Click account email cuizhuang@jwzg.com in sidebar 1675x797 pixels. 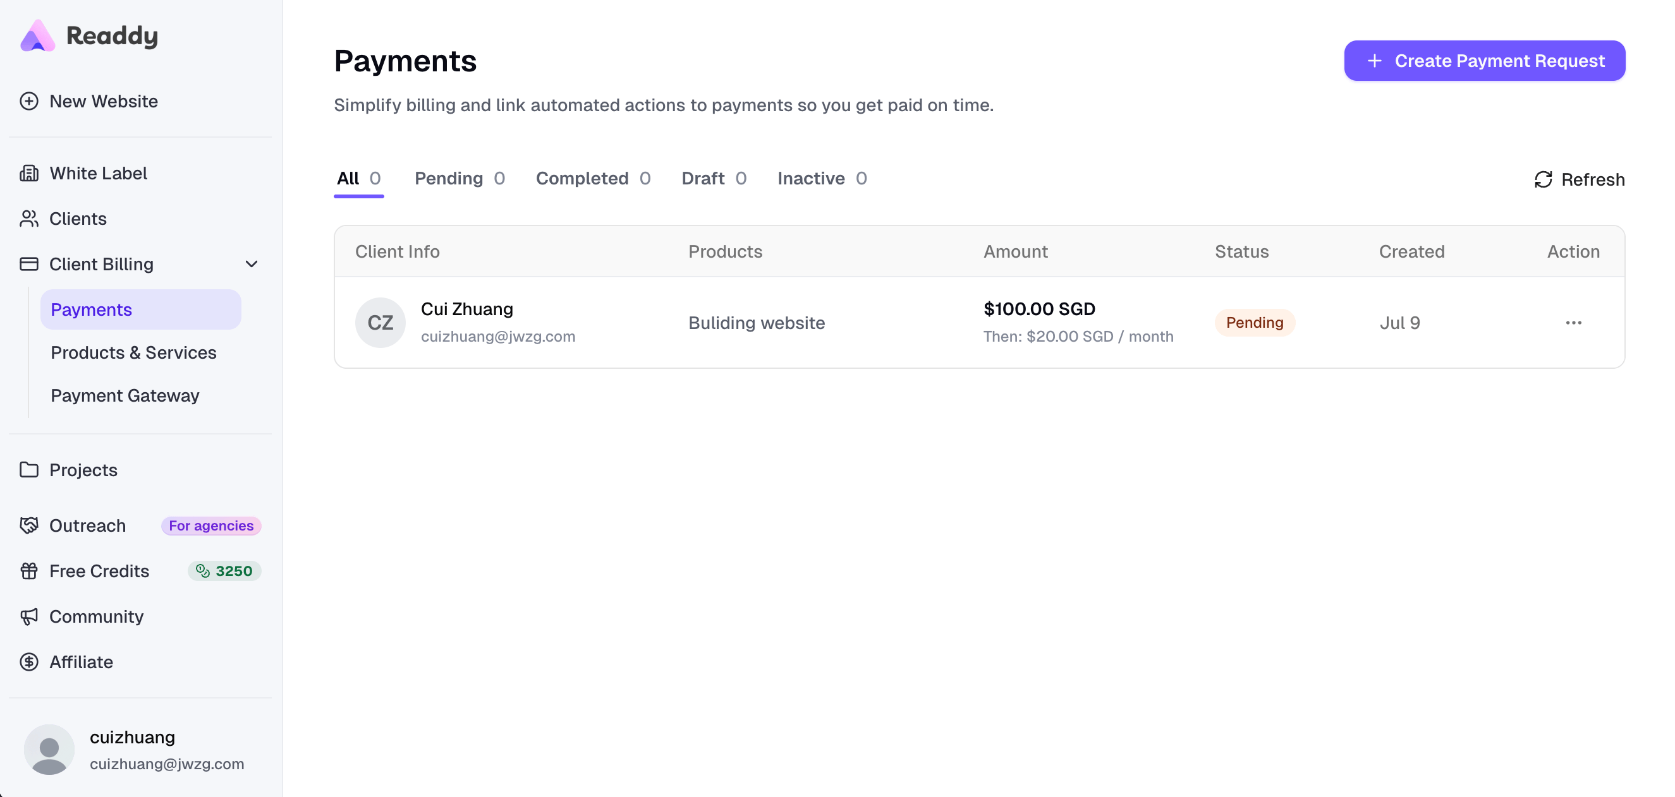point(167,764)
